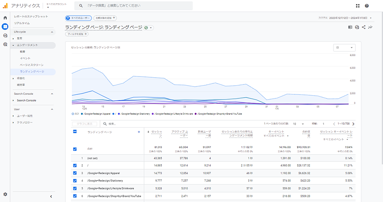383x202 pixels.
Task: Click the すべてのユーザー segment chip
Action: point(78,18)
